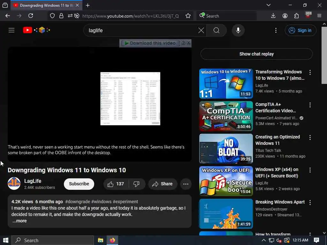Expand description with ...more
Viewport: 327px width, 245px height.
coord(19,221)
